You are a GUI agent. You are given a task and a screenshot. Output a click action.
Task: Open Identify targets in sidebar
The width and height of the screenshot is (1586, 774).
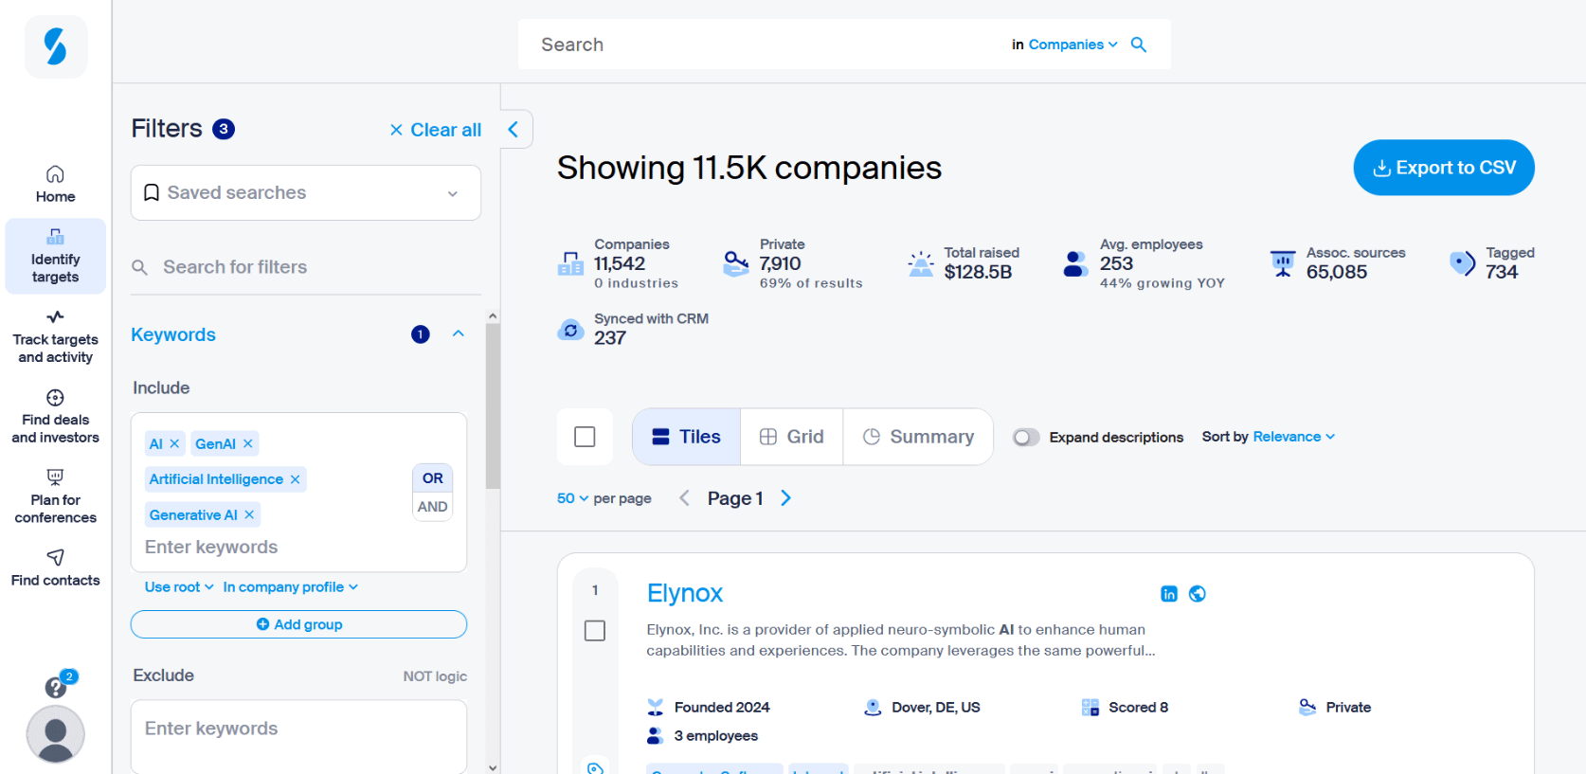[55, 256]
